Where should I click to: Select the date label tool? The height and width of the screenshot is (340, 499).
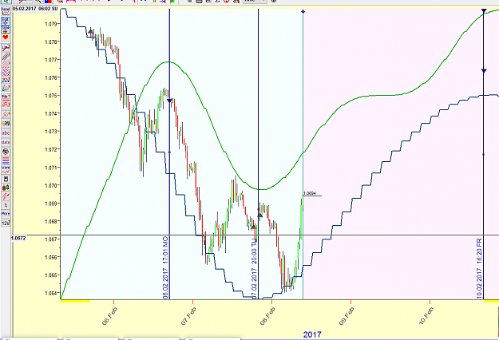(x=6, y=142)
